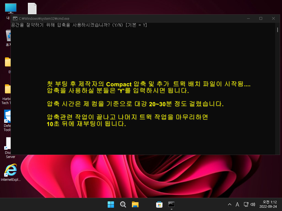The height and width of the screenshot is (211, 282).
Task: Minimize the cmd.exe window
Action: [248, 18]
